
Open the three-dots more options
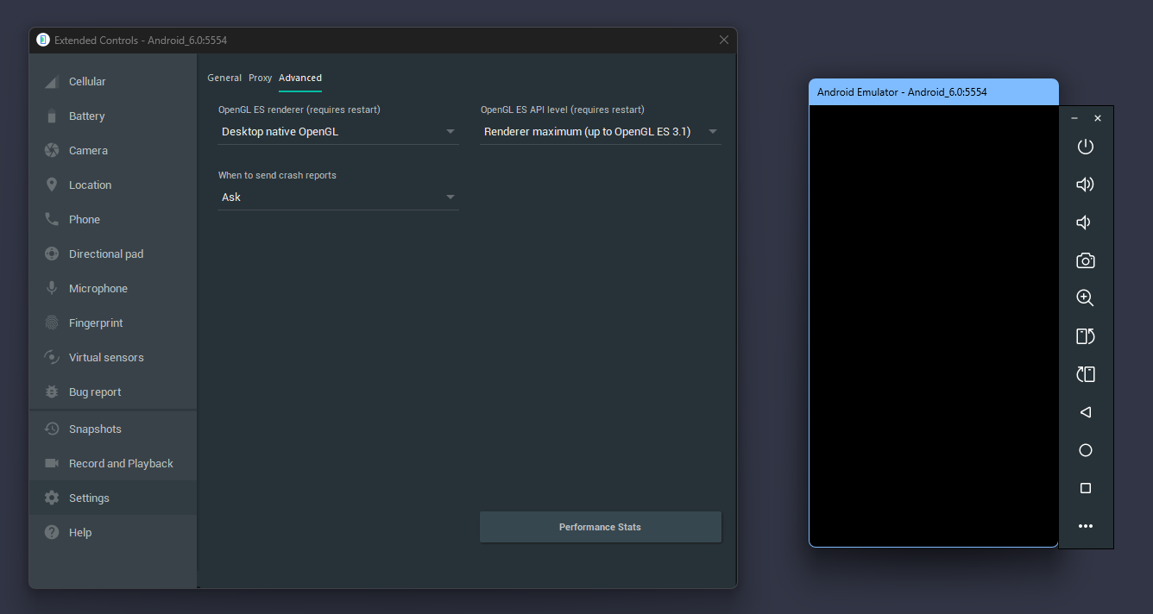point(1085,526)
